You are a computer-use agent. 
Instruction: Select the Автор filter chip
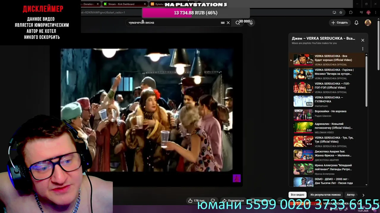coord(351,195)
